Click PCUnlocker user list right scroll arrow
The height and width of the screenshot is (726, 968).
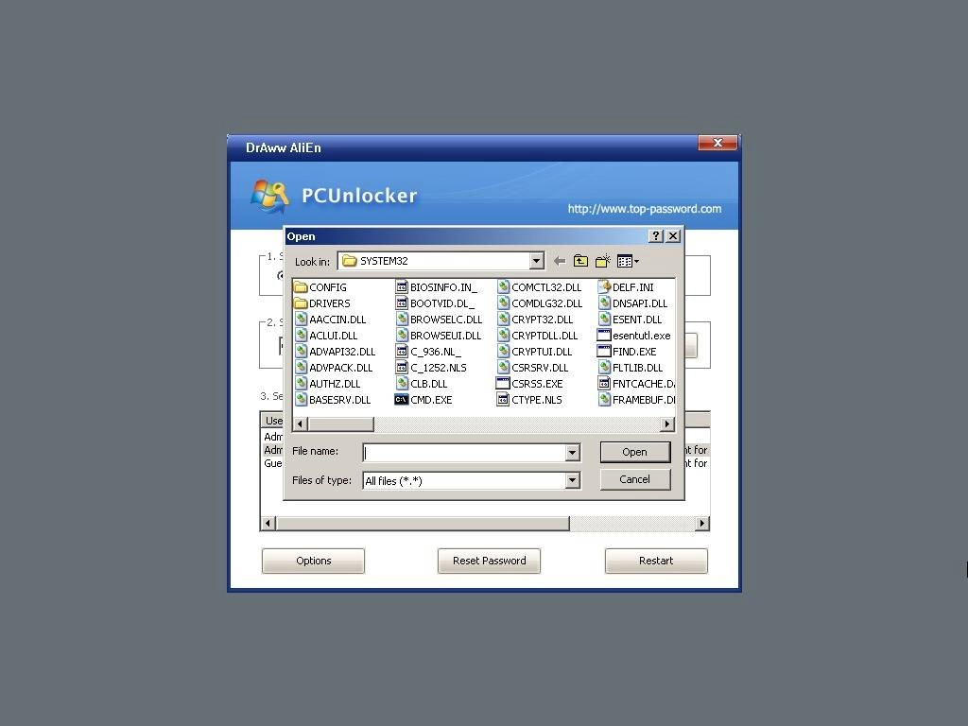[x=702, y=524]
